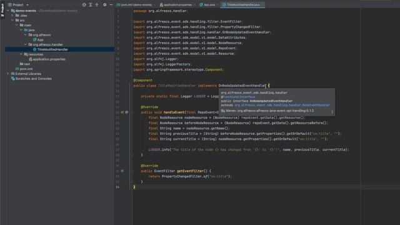Click the LOGGER.info statement line
Viewport: 400px width, 225px height.
tap(249, 150)
